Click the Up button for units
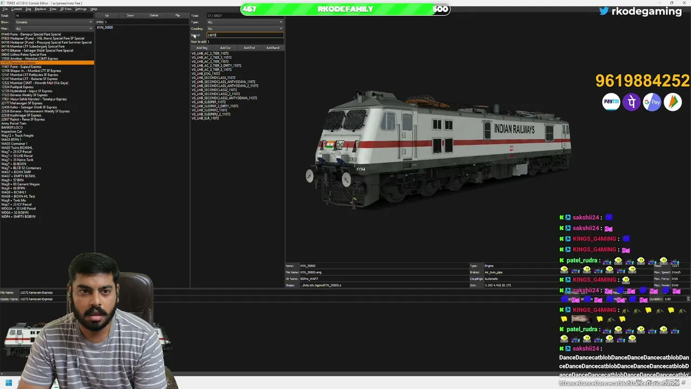Viewport: 691px width, 389px height. (107, 15)
